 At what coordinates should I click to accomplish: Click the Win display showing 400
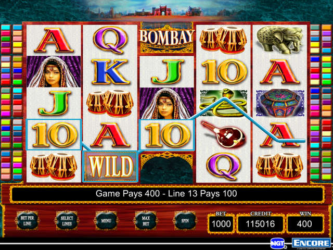click(x=304, y=224)
